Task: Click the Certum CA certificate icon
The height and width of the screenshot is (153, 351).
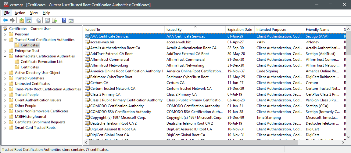Action: [87, 83]
